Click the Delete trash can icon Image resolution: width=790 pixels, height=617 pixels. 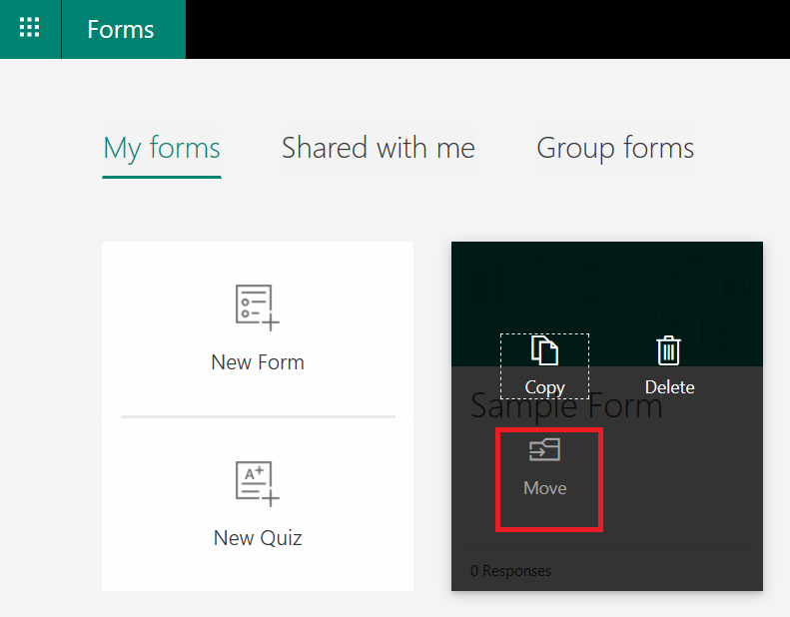tap(668, 350)
